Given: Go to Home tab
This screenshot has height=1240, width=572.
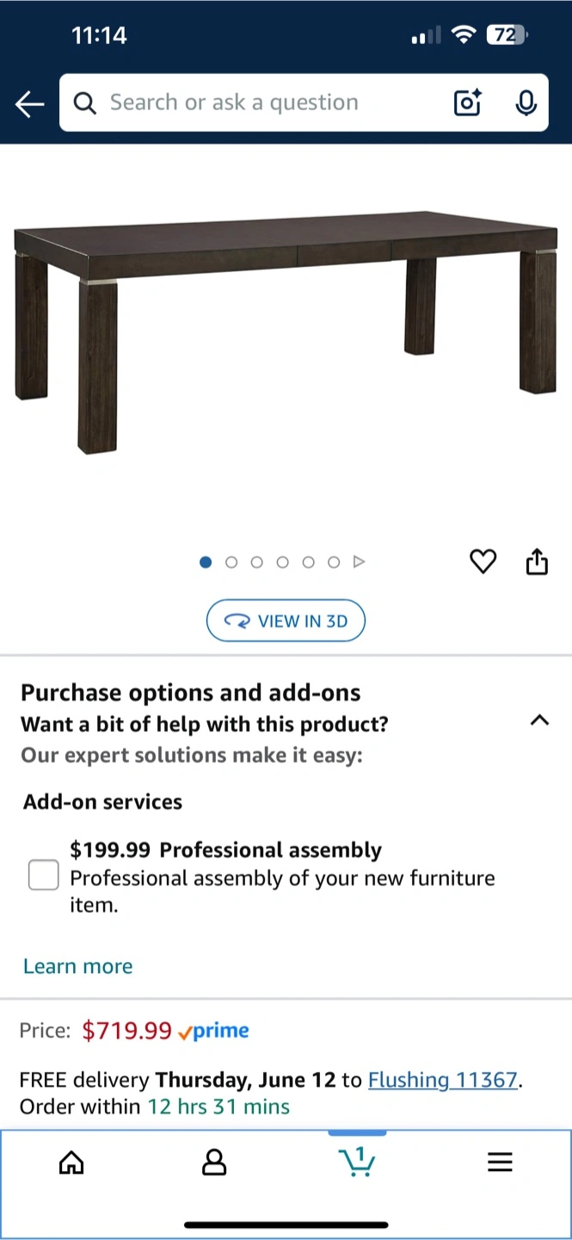Looking at the screenshot, I should tap(71, 1163).
